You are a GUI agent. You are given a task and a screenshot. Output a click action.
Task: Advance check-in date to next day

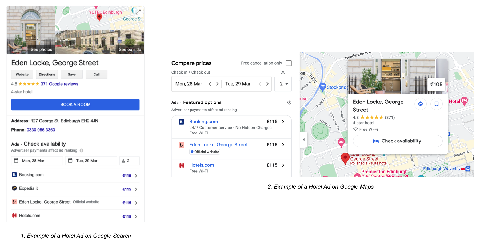click(x=217, y=84)
